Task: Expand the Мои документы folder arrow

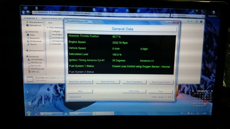Action: (44, 22)
